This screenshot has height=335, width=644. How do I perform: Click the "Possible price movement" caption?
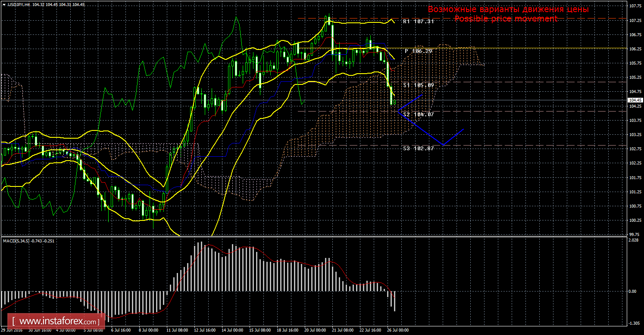click(x=506, y=19)
